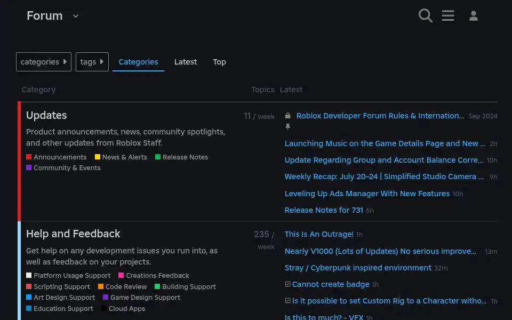This screenshot has height=320, width=512.
Task: Open Art Design Support subcategory
Action: (65, 298)
